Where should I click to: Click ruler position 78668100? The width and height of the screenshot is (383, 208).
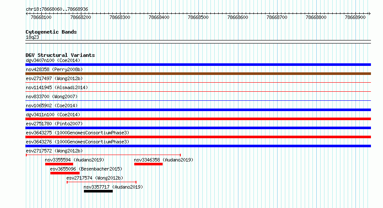[x=41, y=17]
